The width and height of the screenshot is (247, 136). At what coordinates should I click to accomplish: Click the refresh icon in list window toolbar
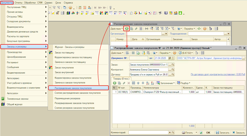click(x=199, y=29)
